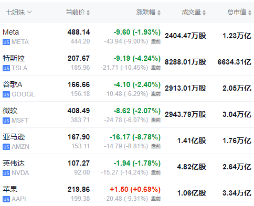Click Tesla market cap 6634.31亿

pos(235,62)
